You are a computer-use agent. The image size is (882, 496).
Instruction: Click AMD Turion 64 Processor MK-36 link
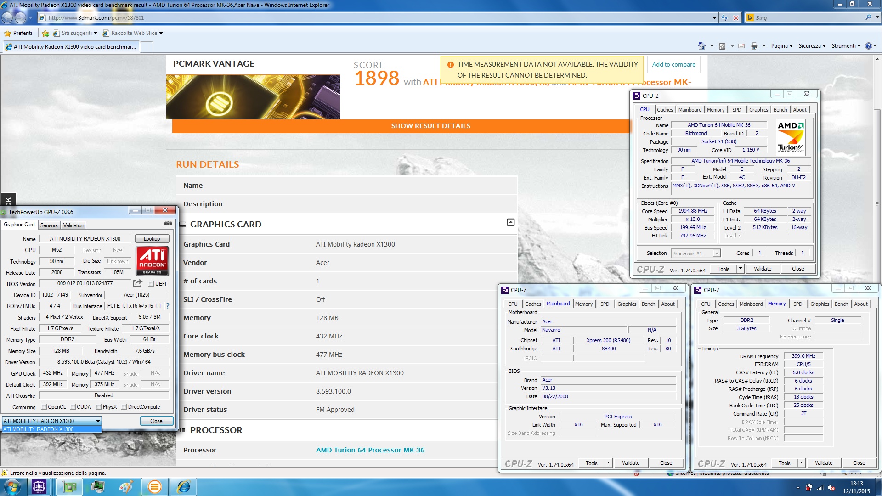pyautogui.click(x=370, y=450)
